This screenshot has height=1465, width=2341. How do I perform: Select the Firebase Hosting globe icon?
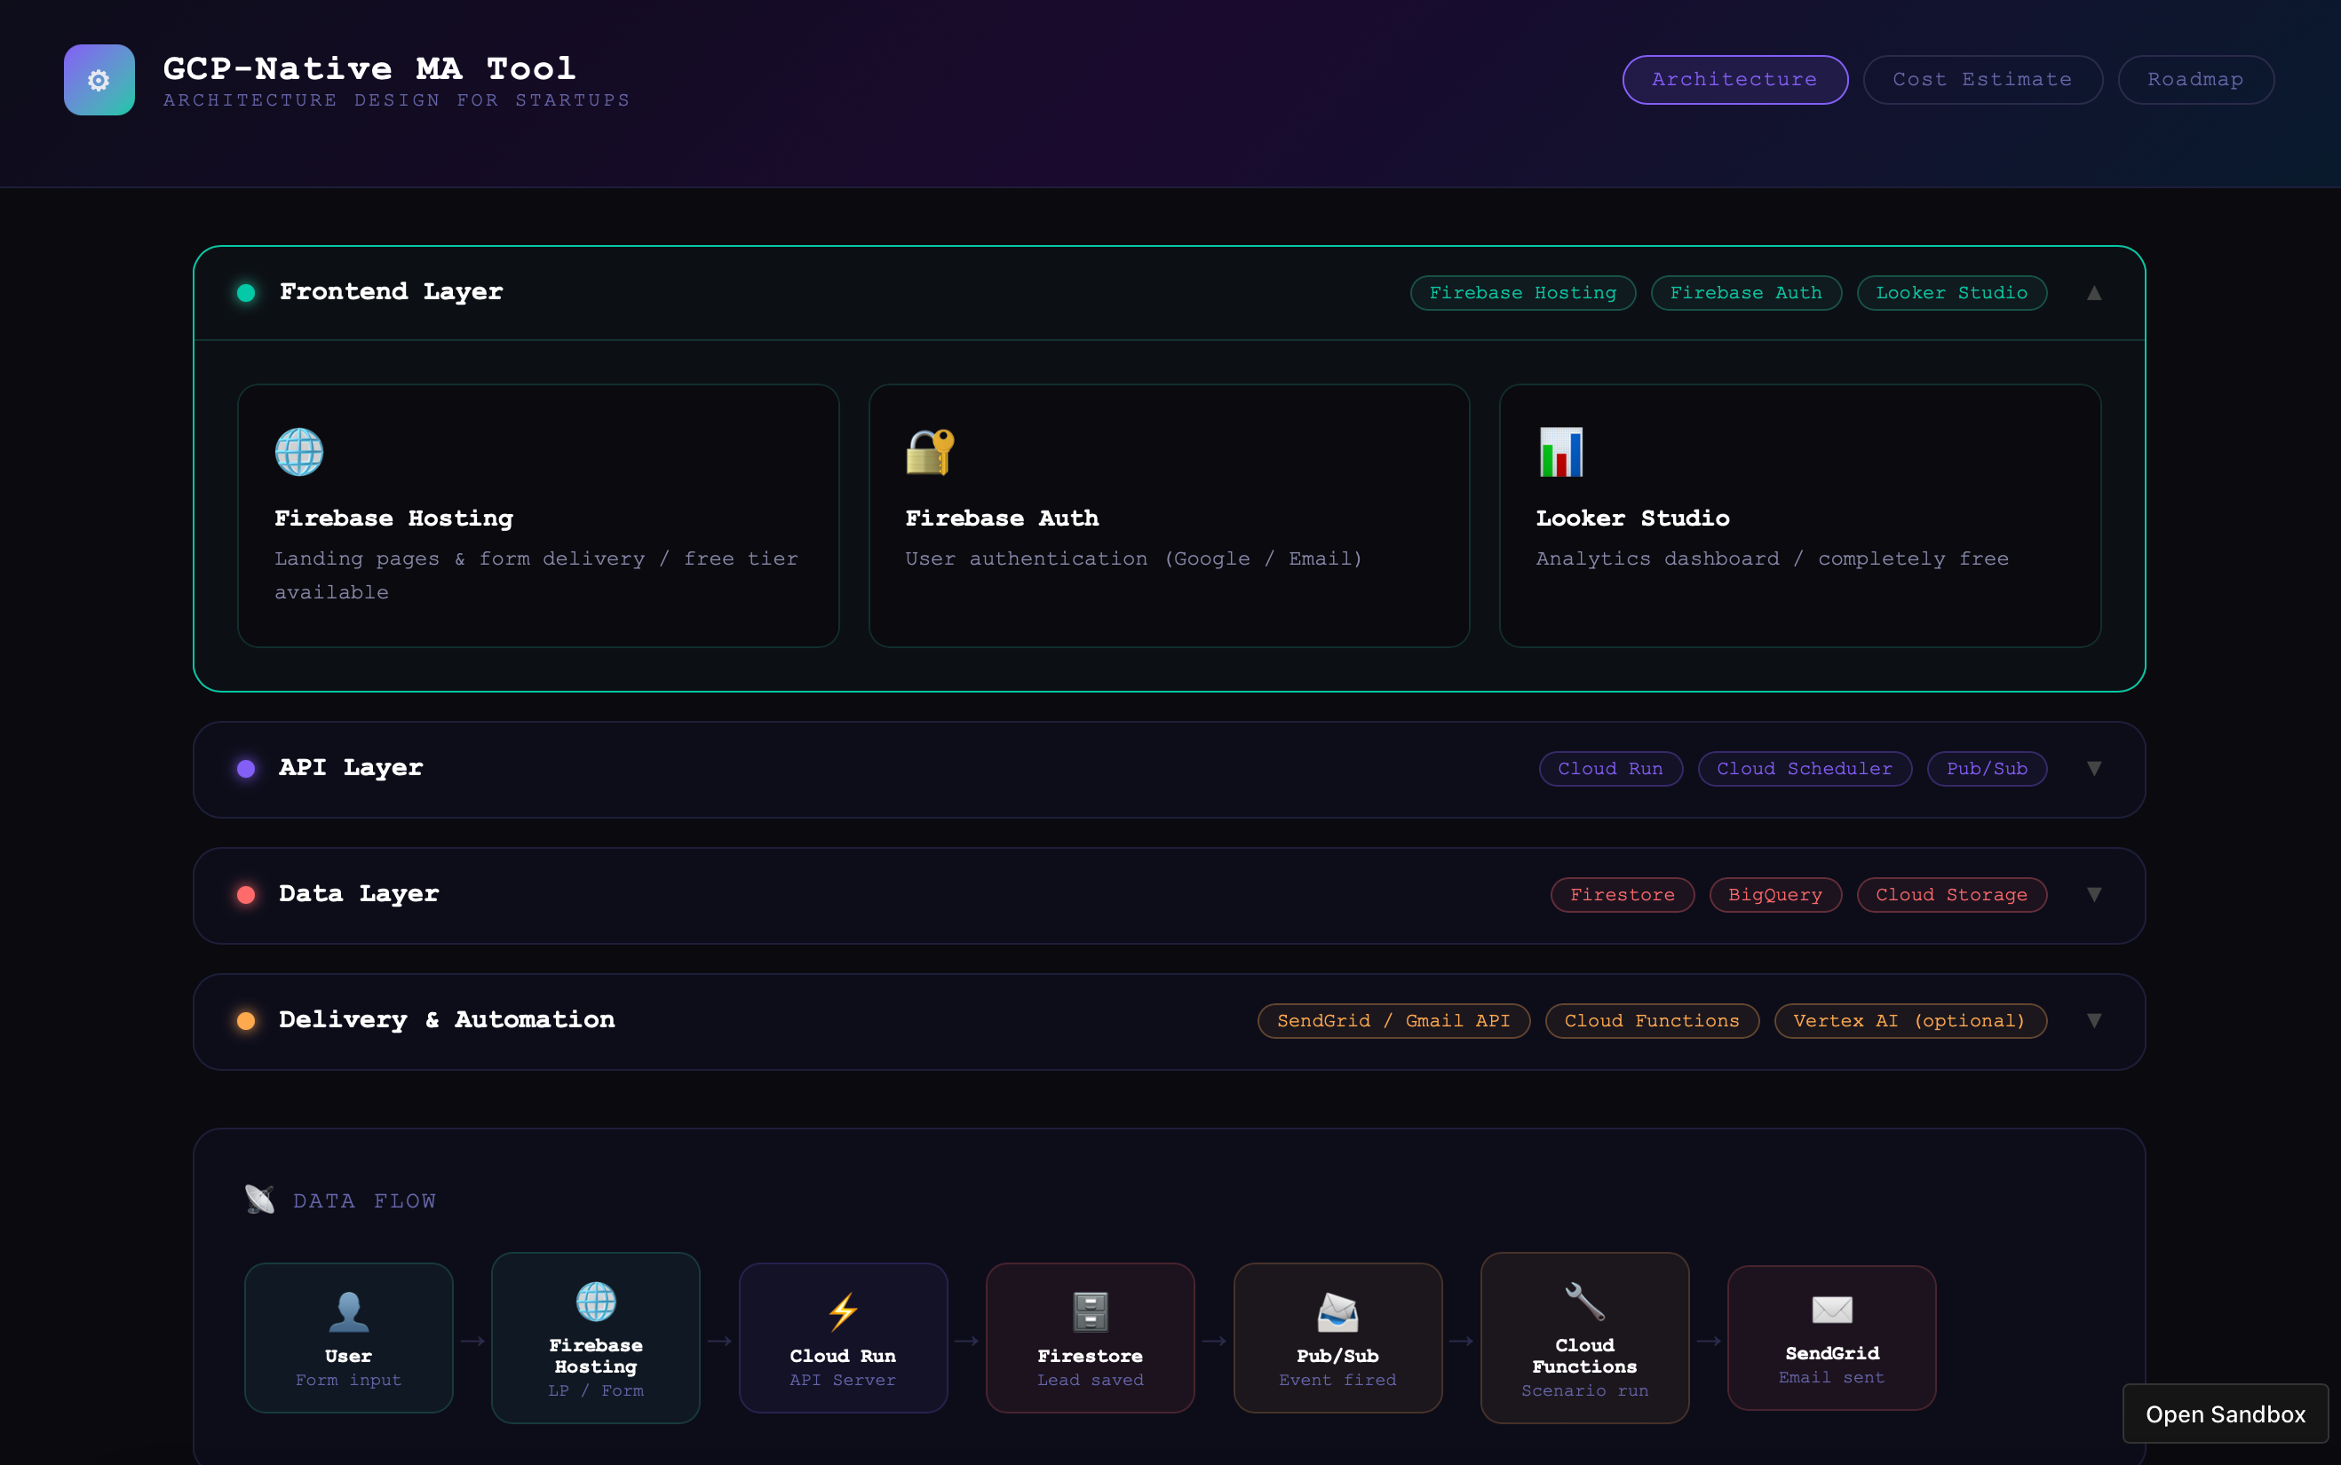click(299, 450)
